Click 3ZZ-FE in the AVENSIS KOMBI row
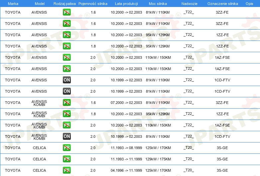Viewport: 260px width, 176px height. 222,103
